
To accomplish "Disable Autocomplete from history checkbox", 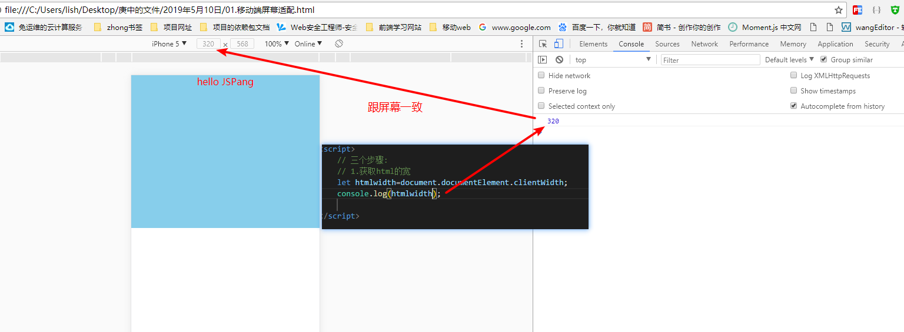I will tap(794, 106).
